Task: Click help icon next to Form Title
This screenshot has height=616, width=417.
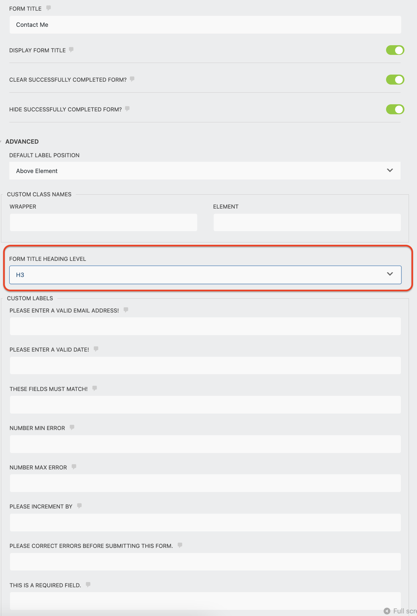Action: [49, 8]
